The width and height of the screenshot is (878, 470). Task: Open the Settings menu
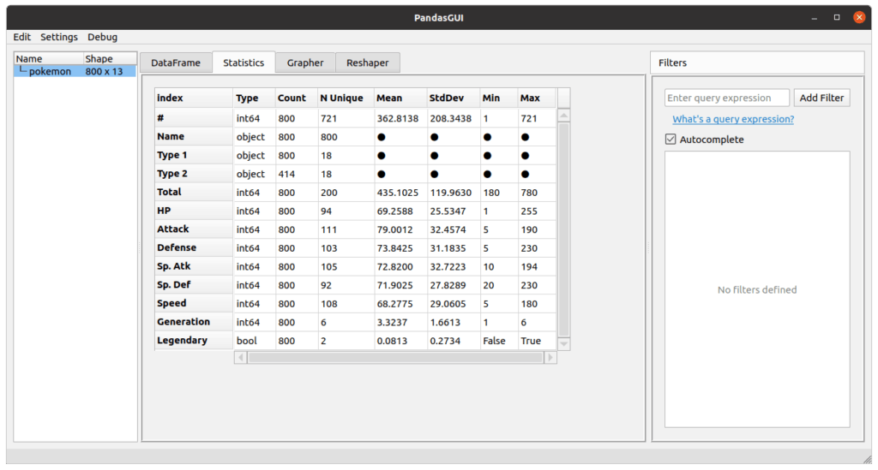tap(59, 37)
